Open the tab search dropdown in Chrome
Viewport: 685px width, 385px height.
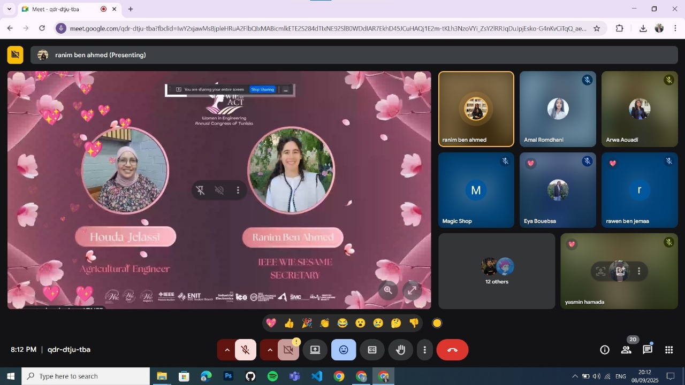point(9,9)
